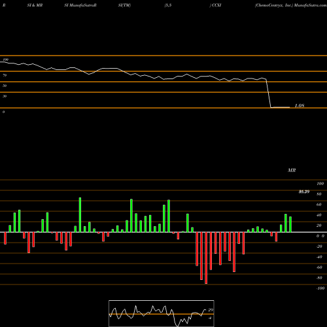Click the 29 value in the mini chart
Screen dimensions: 327x327
click(x=211, y=310)
